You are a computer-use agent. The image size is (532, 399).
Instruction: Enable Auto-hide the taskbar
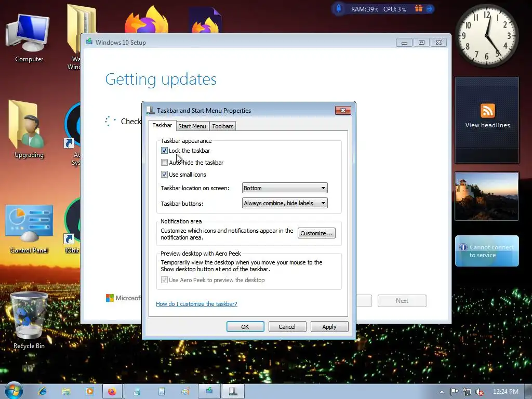click(164, 162)
